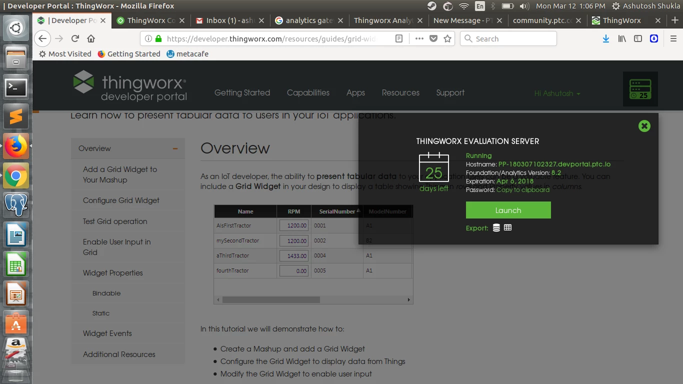Open the Library icon
This screenshot has height=384, width=683.
622,38
